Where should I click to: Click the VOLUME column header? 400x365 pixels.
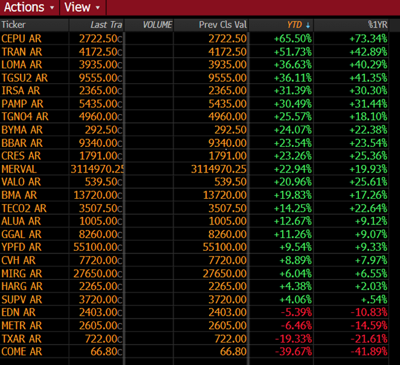pos(149,25)
